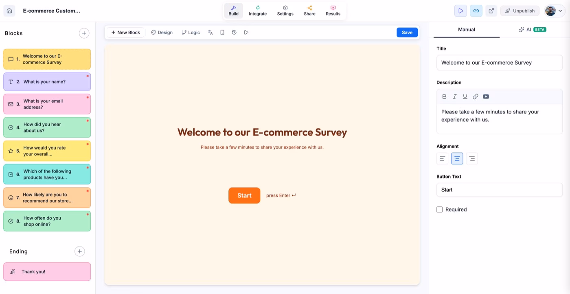This screenshot has height=294, width=570.
Task: Select block 2 What is your name
Action: point(47,82)
